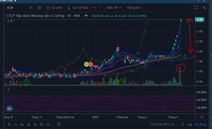This screenshot has width=212, height=129.
Task: Toggle percent scale mode
Action: click(x=183, y=124)
